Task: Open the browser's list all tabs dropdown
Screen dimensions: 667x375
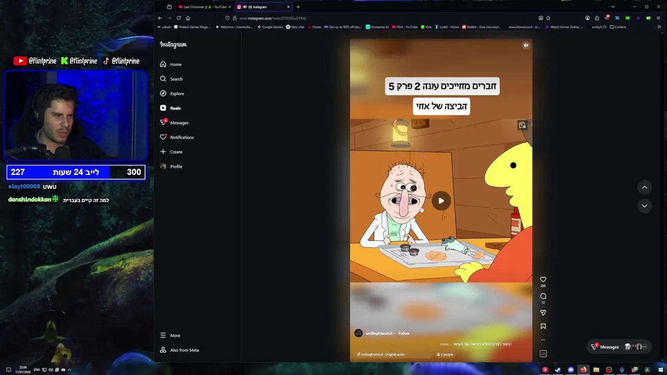Action: [x=613, y=7]
